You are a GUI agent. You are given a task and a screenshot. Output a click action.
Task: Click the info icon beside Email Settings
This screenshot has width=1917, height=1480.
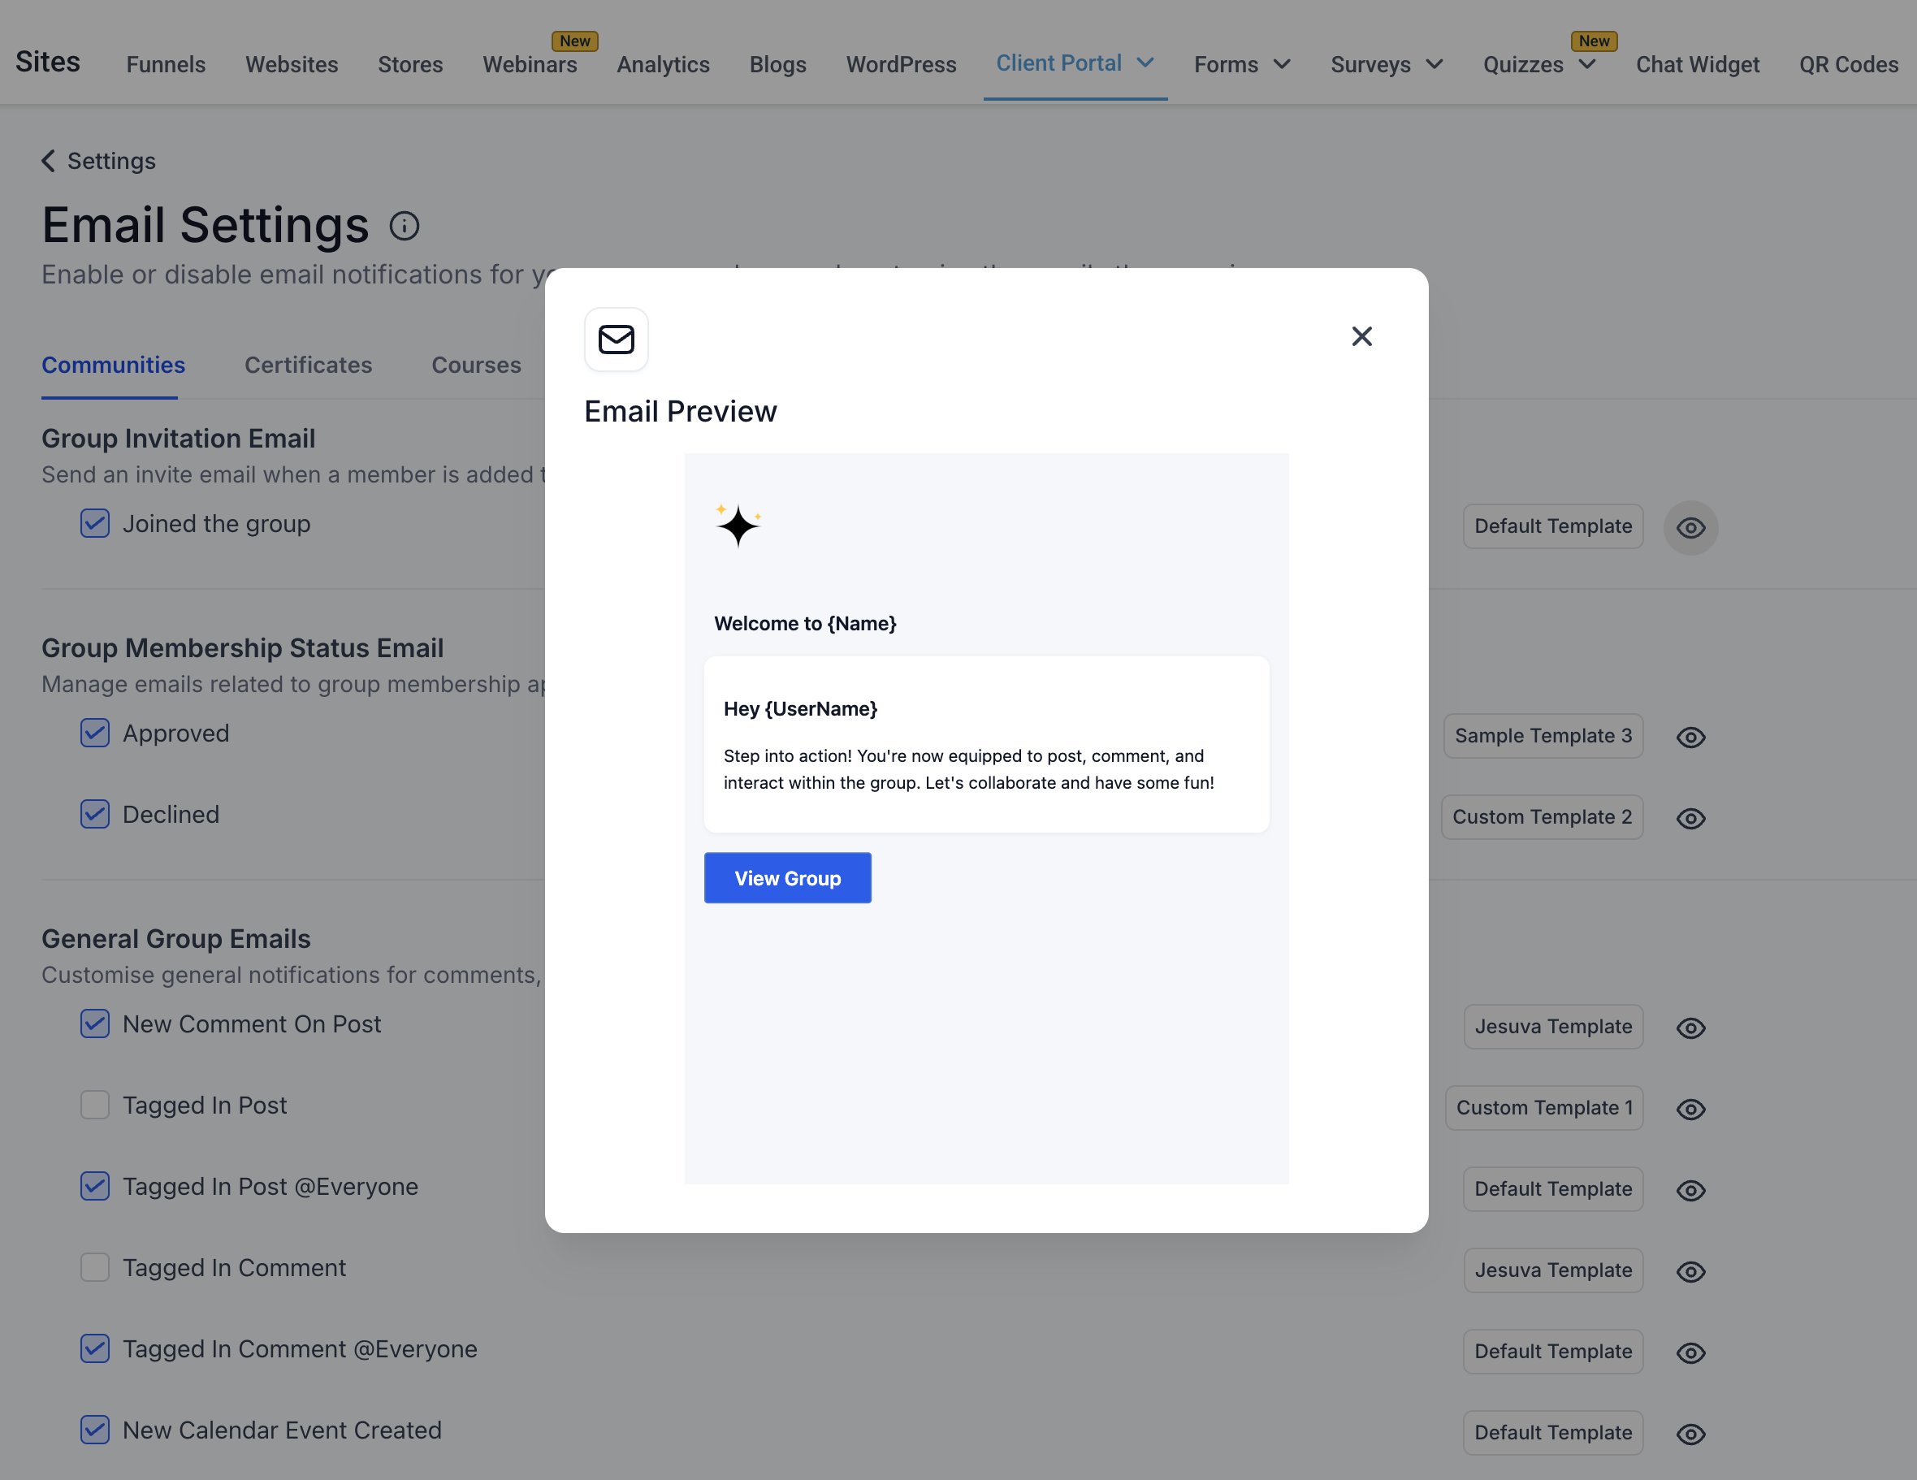tap(405, 227)
